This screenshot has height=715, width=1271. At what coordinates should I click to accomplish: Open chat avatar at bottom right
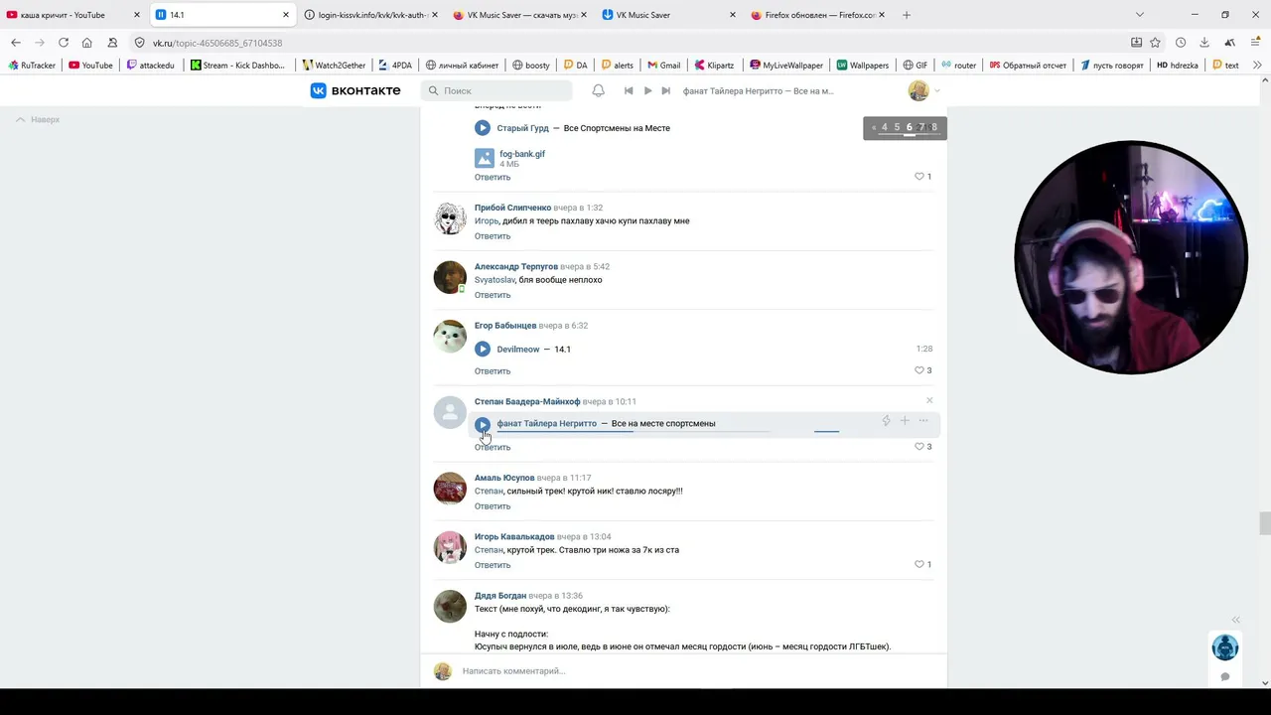point(1225,647)
